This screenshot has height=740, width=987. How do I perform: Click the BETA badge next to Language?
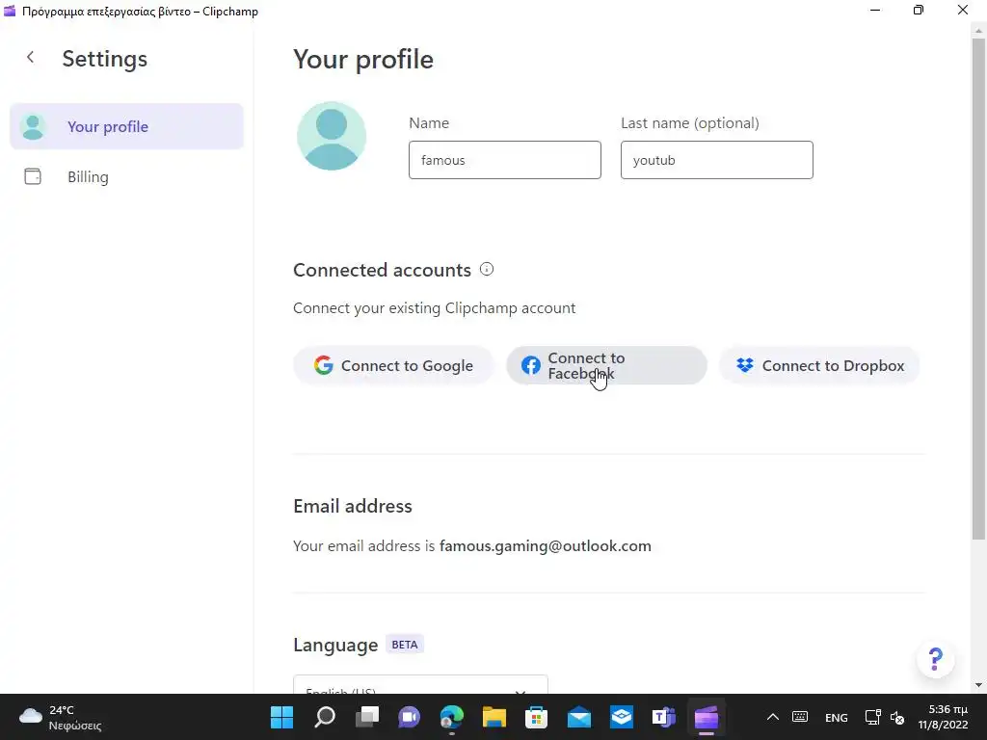[405, 645]
